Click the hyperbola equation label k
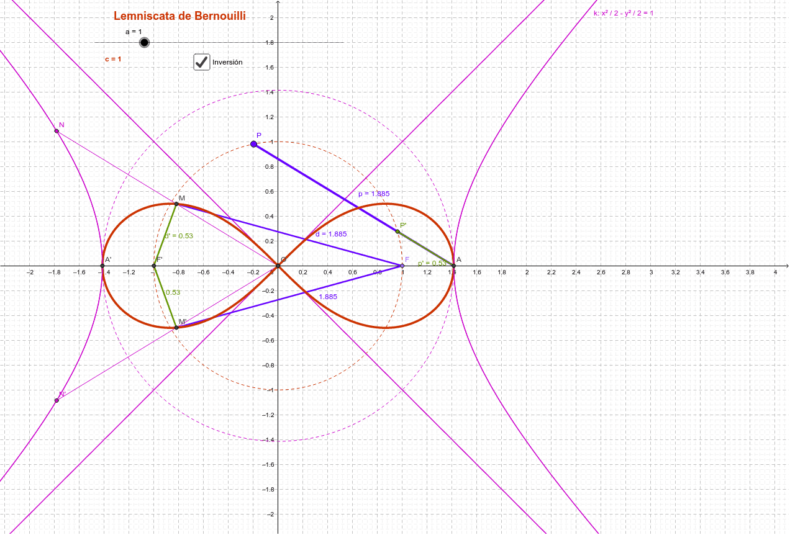The height and width of the screenshot is (535, 790). (624, 12)
